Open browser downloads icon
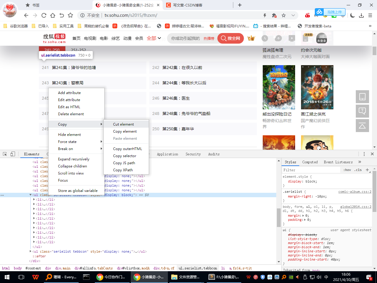Image resolution: width=377 pixels, height=283 pixels. (x=361, y=15)
